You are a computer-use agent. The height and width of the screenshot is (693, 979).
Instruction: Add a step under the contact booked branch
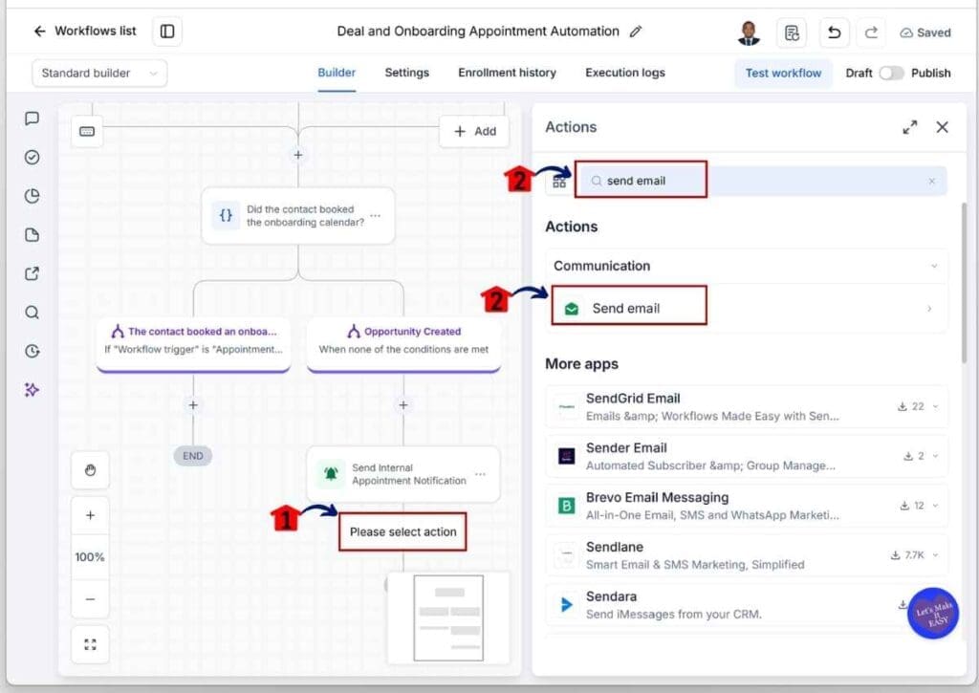point(193,405)
